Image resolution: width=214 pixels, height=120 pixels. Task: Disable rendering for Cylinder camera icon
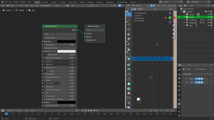(211, 17)
